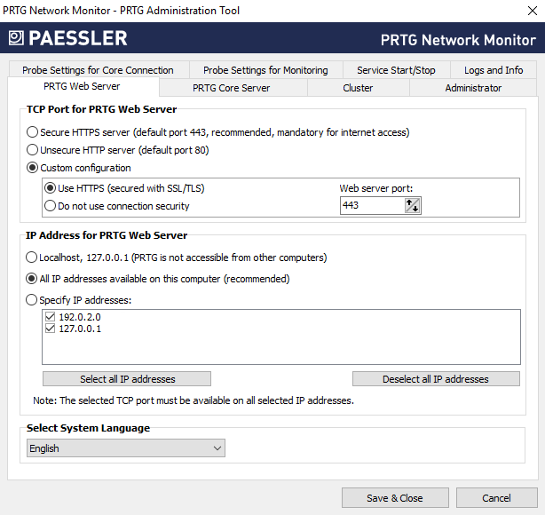Enable Specify IP addresses option

(x=33, y=300)
